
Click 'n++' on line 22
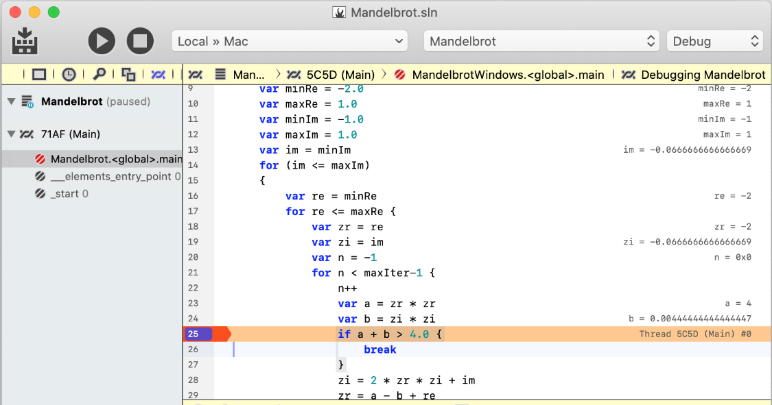coord(348,288)
